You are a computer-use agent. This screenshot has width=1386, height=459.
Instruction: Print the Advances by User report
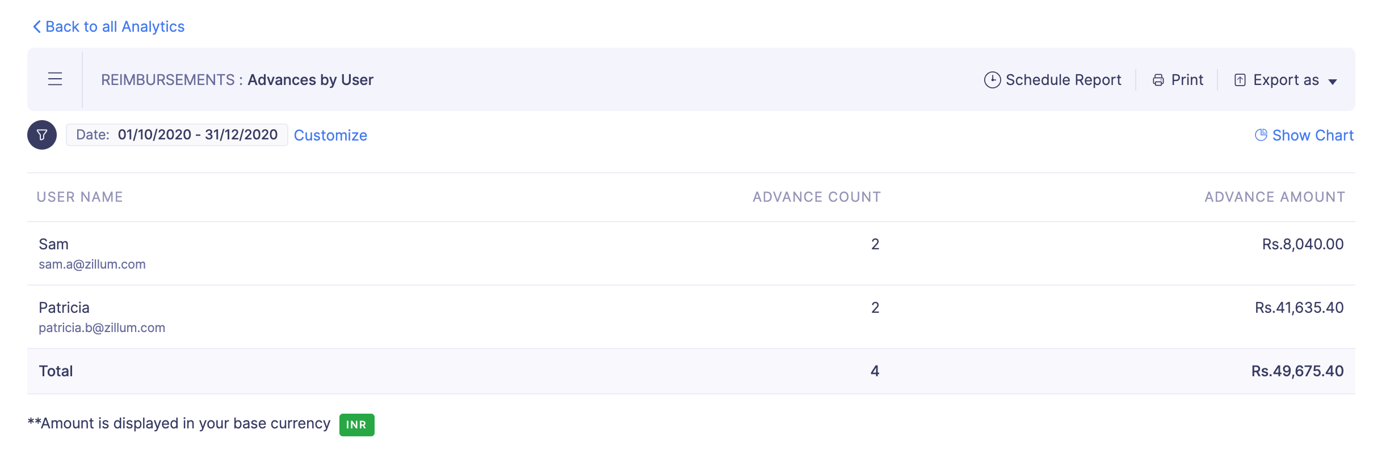click(1178, 80)
